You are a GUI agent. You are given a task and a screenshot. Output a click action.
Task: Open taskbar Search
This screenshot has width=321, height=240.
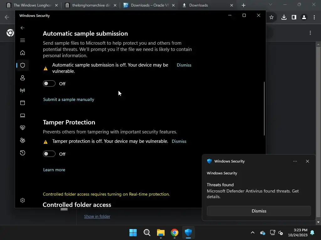[x=147, y=232]
